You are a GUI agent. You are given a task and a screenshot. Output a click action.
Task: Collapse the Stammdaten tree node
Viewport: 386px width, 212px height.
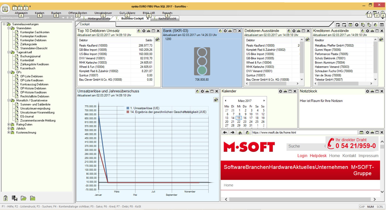click(9, 28)
